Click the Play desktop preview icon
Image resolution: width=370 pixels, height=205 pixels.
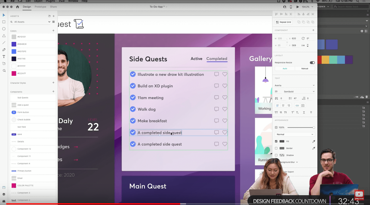(298, 7)
